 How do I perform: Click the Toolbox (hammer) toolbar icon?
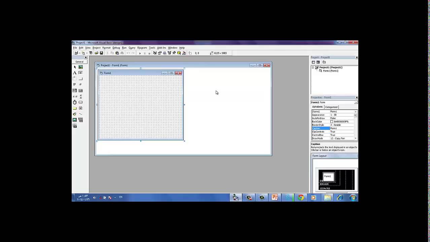tap(174, 53)
